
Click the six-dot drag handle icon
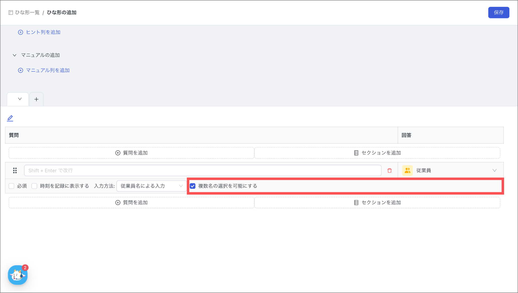click(15, 171)
